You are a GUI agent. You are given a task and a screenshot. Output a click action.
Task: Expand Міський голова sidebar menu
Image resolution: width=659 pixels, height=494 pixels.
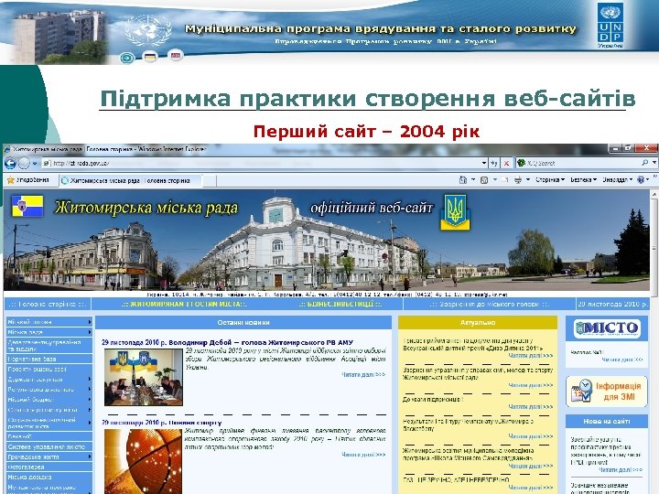(49, 322)
